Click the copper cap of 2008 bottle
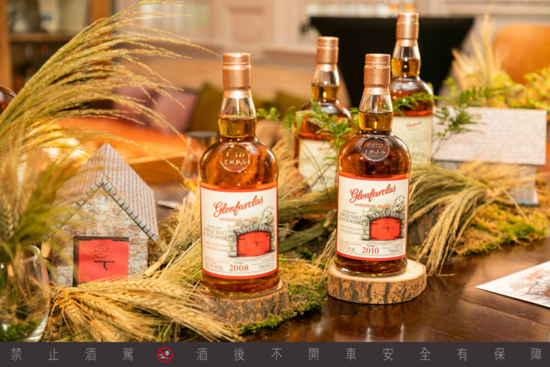550x367 pixels. (236, 70)
